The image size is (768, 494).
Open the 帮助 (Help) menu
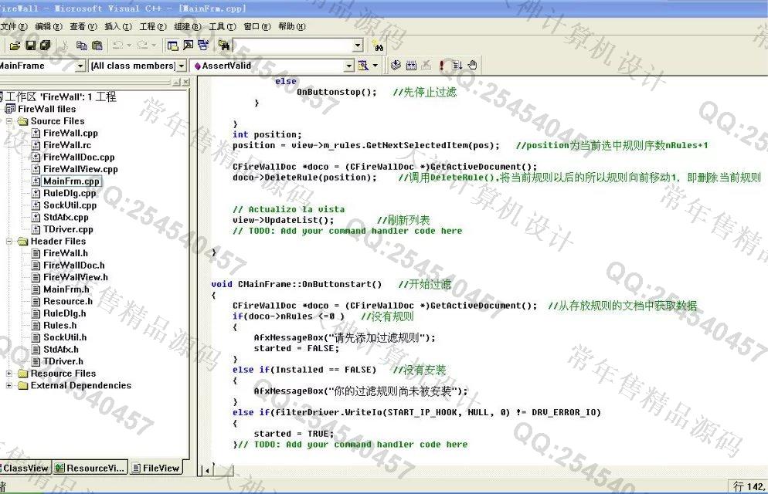pyautogui.click(x=292, y=26)
